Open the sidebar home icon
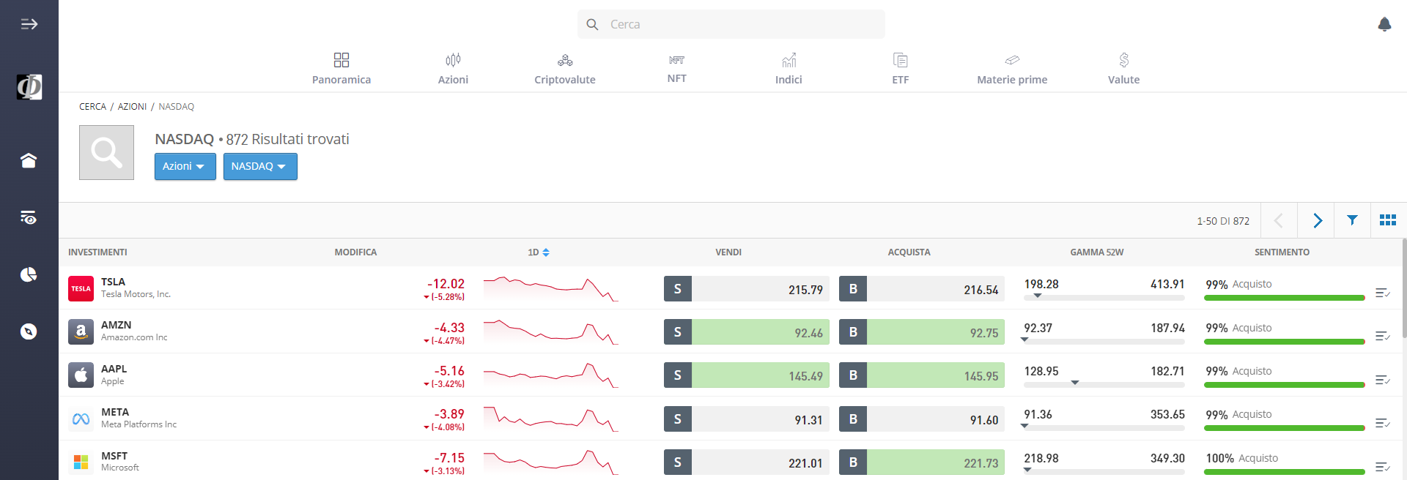 [29, 160]
